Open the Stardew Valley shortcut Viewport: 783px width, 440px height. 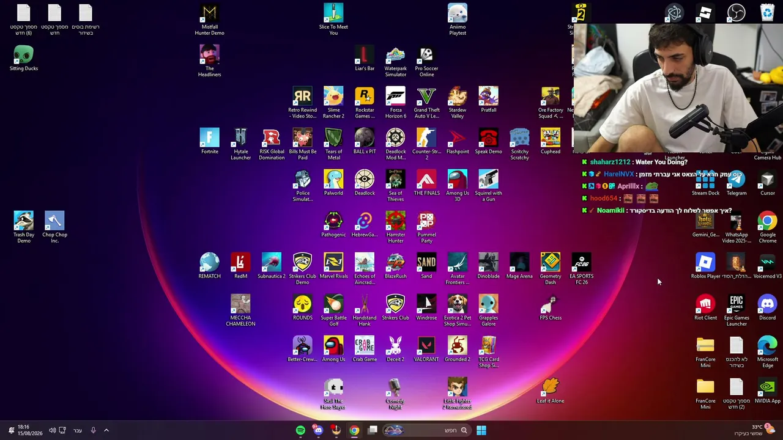(x=458, y=103)
